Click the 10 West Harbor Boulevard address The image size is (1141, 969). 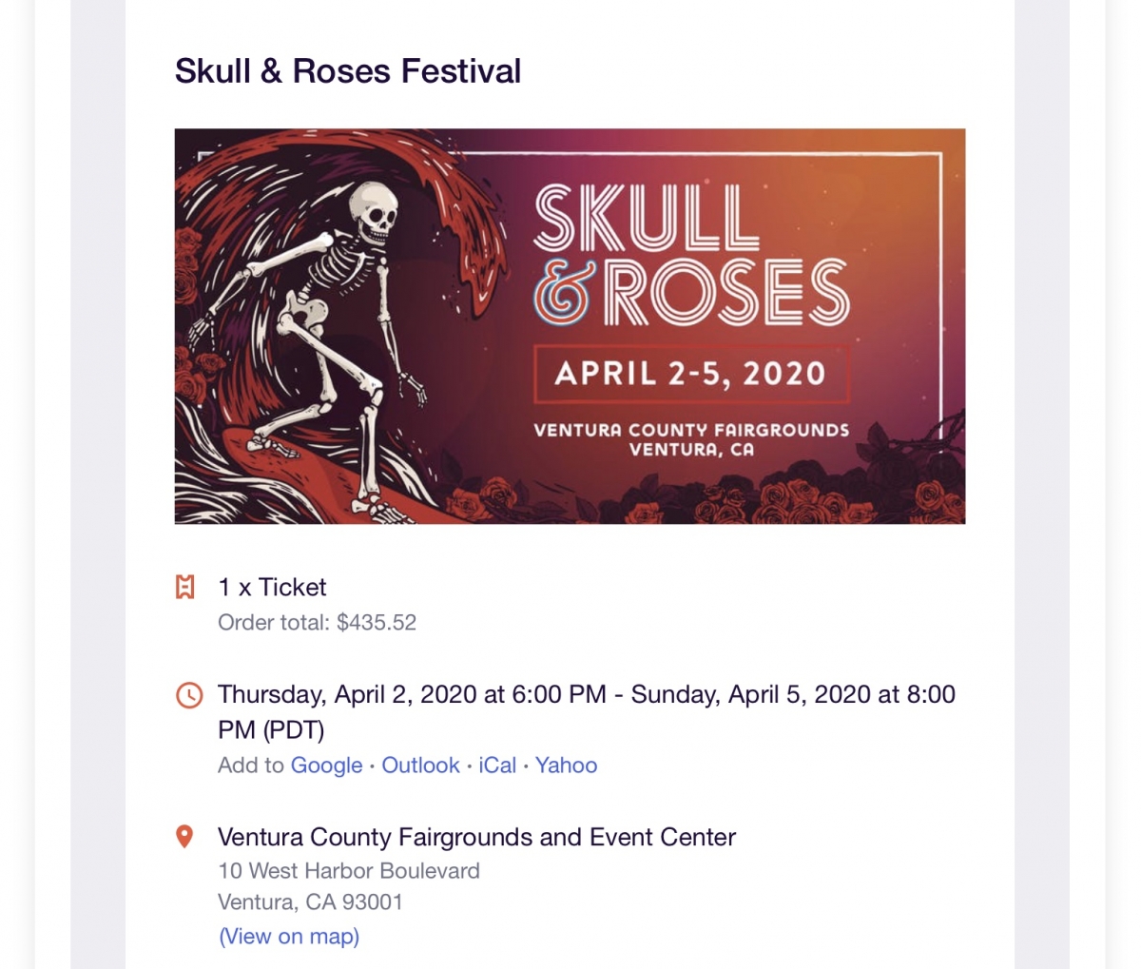pos(349,871)
